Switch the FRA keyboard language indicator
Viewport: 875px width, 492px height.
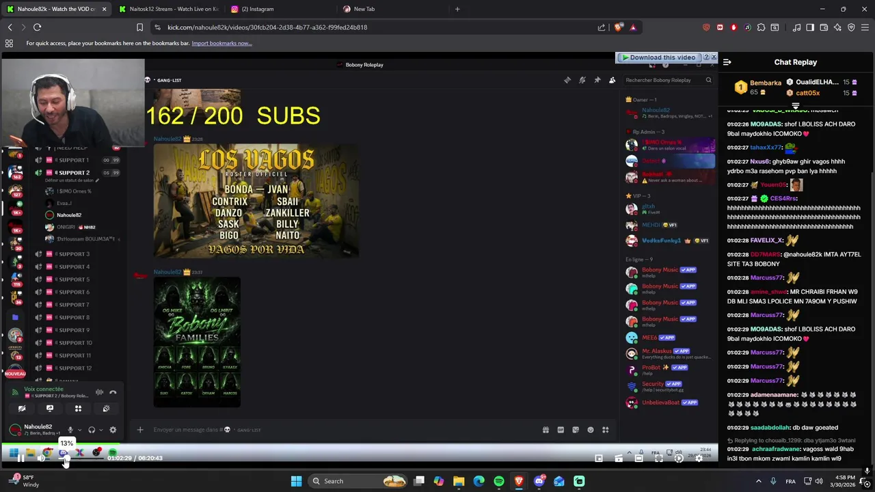pos(790,481)
